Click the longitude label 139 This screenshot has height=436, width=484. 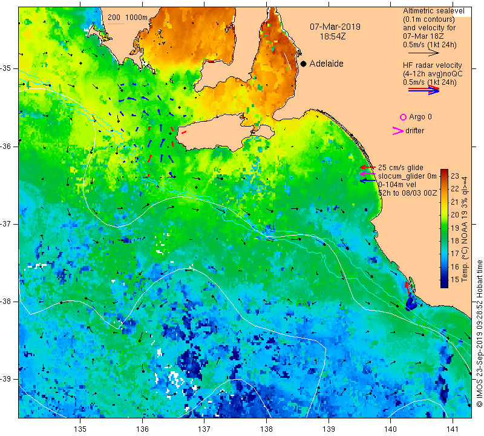(329, 429)
